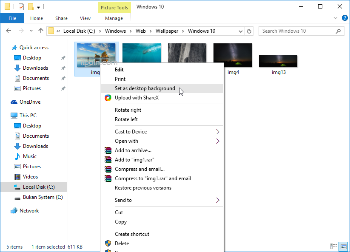Screen dimensions: 350x252
Task: Expand the address bar history dropdown
Action: (x=241, y=31)
